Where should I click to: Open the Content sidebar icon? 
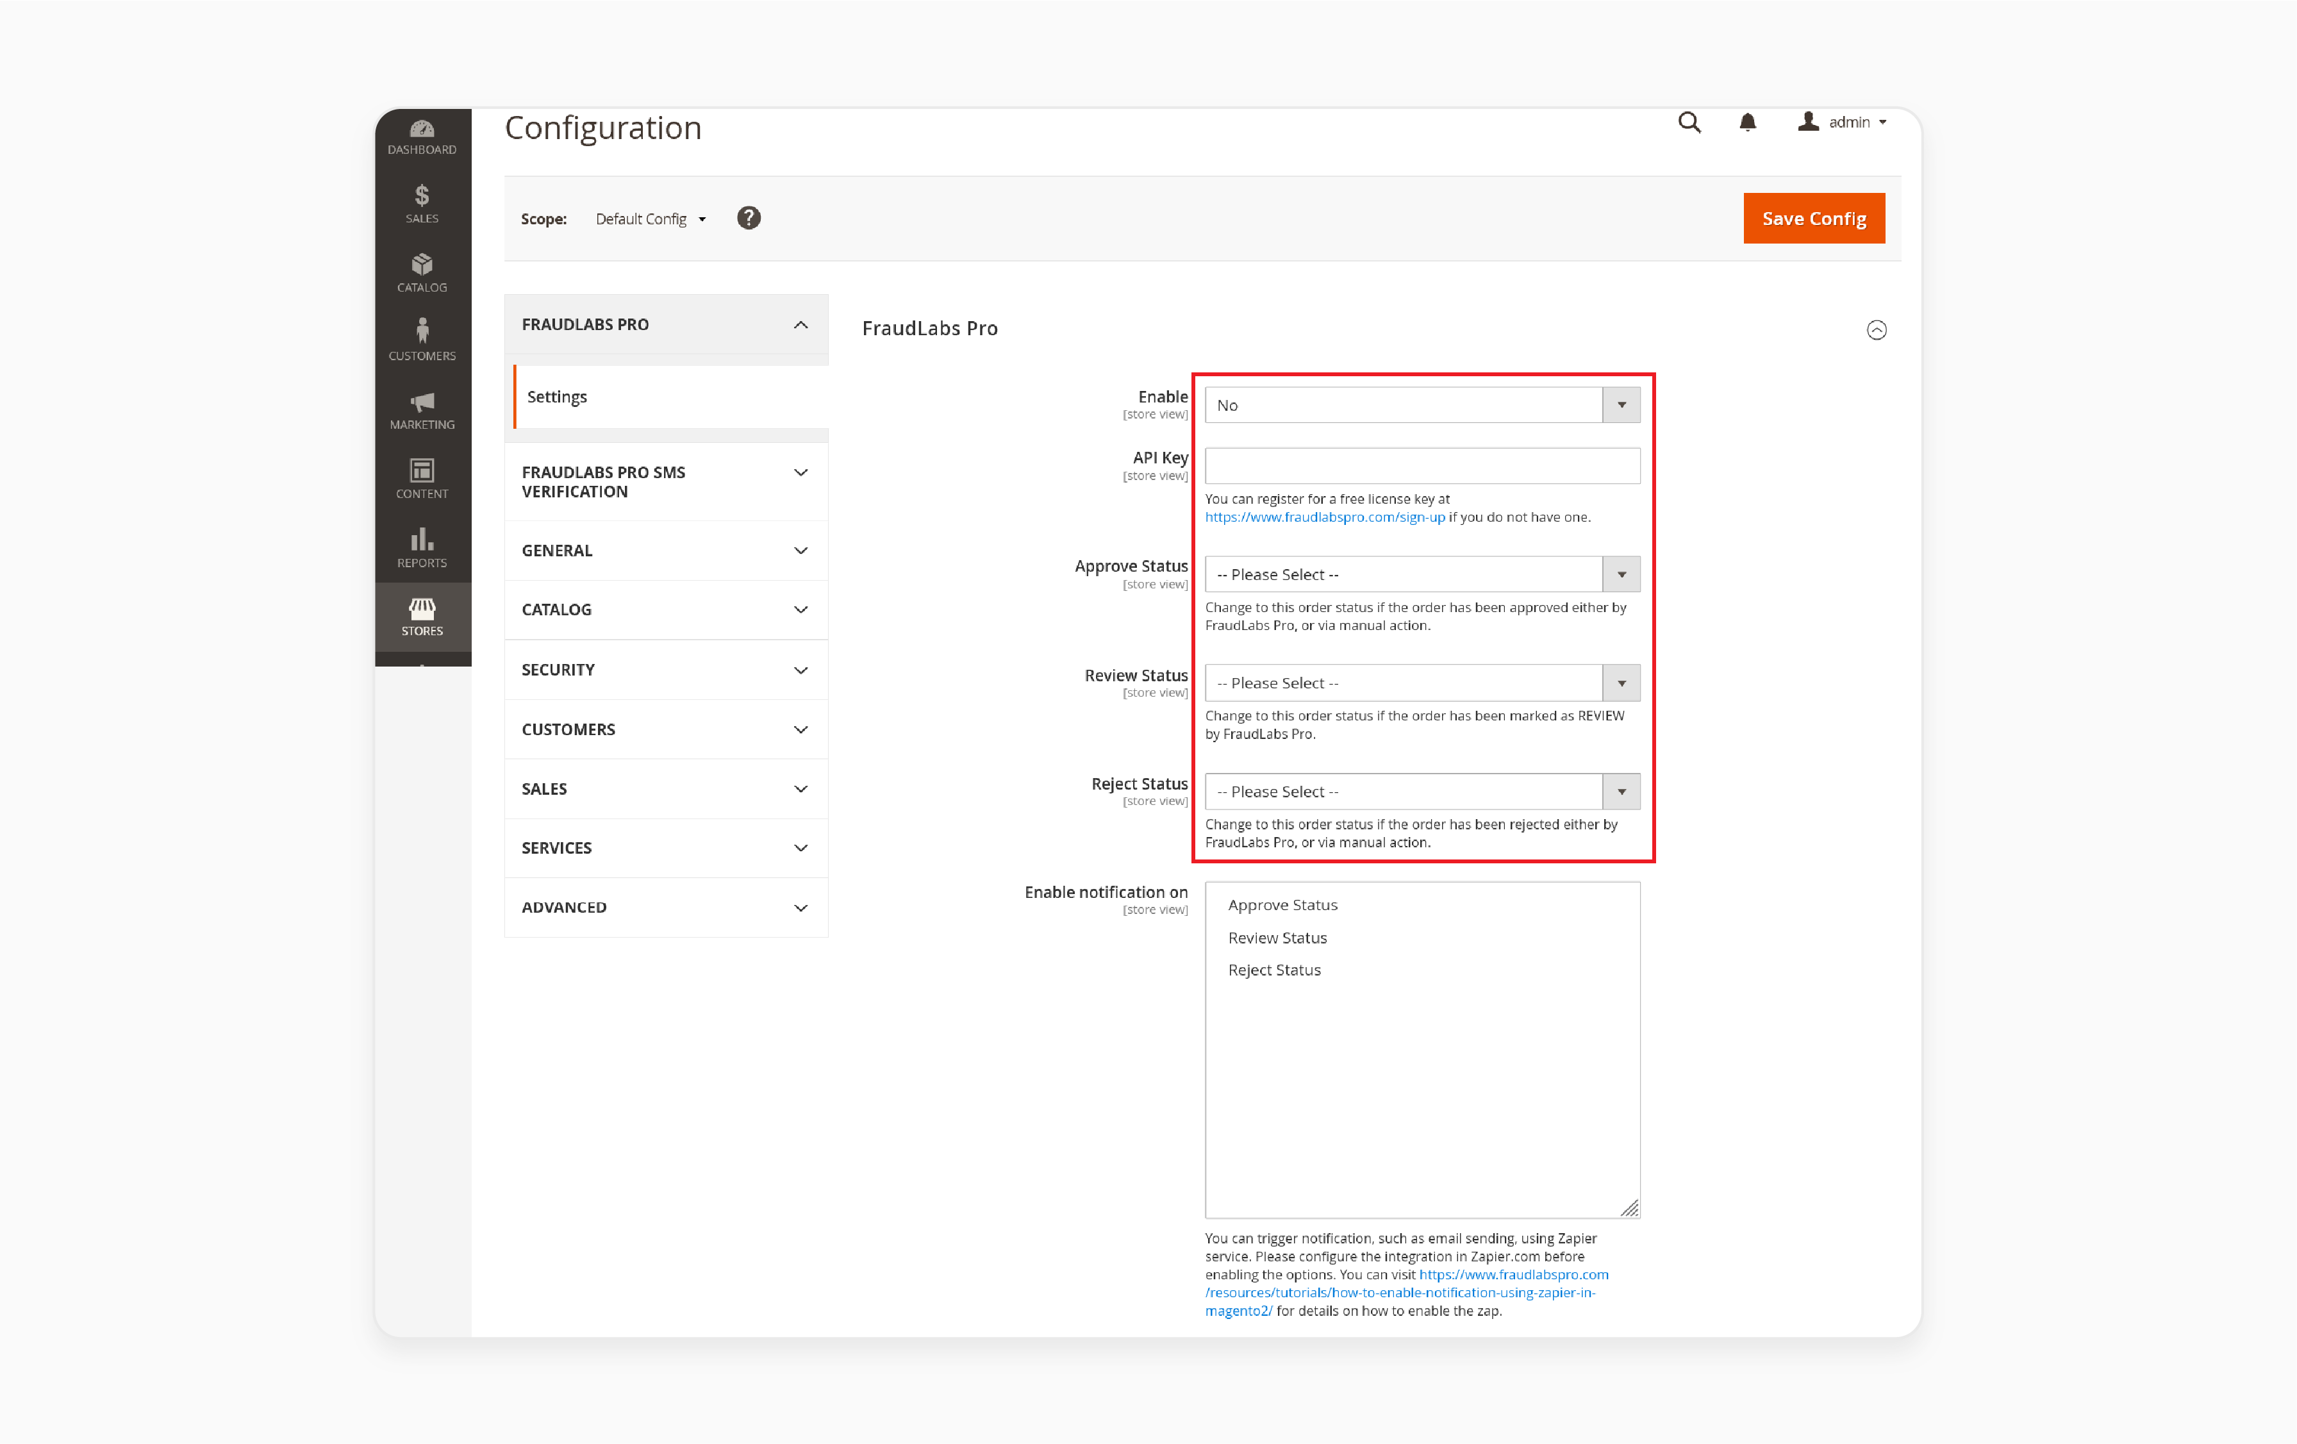tap(422, 480)
